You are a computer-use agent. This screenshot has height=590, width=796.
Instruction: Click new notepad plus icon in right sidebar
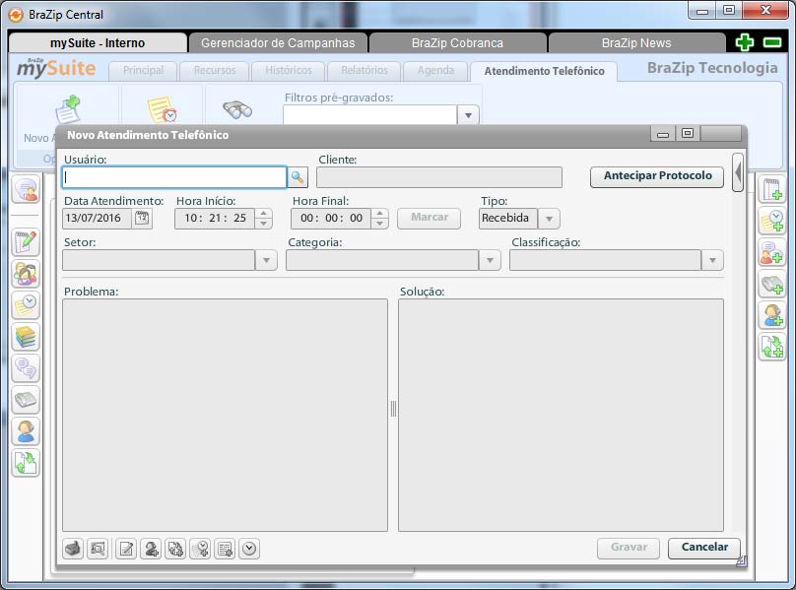tap(771, 189)
